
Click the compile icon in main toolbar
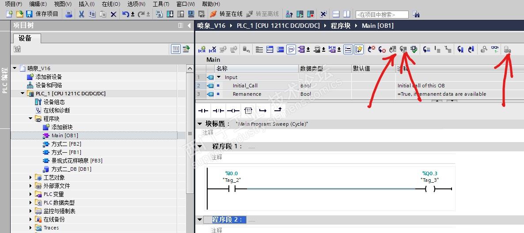click(159, 14)
